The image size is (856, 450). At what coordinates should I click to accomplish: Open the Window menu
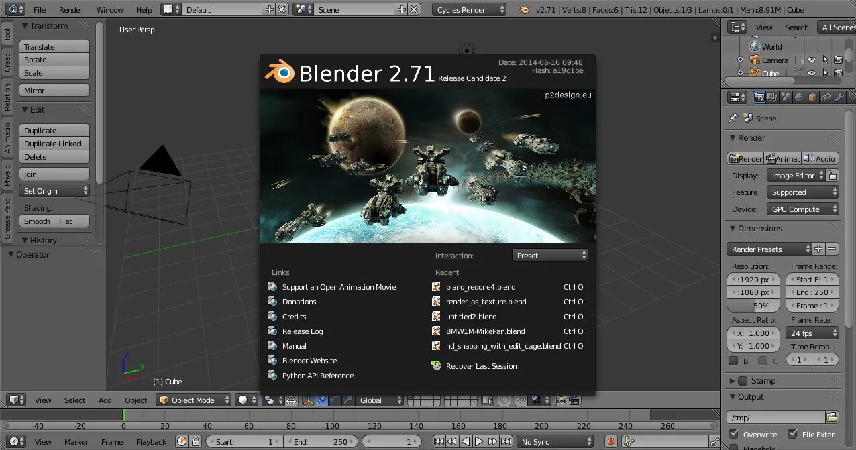(109, 10)
